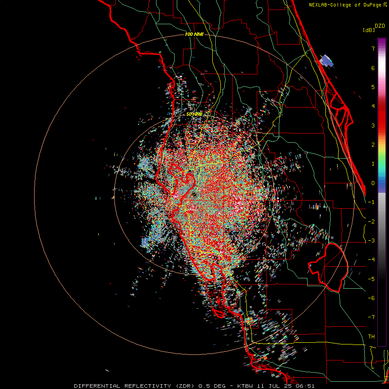
Task: Click the 1 value on the color scale
Action: coord(373,164)
